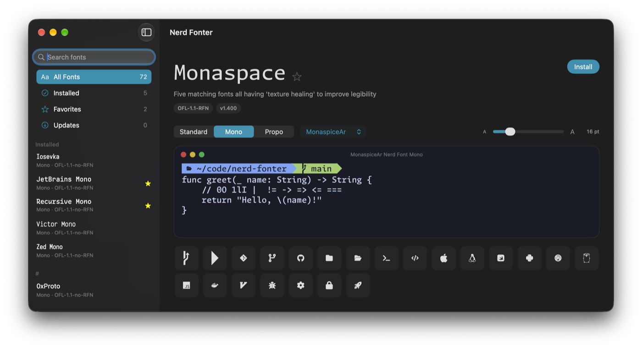This screenshot has height=349, width=642.
Task: Select the rocket glyph
Action: pos(358,286)
